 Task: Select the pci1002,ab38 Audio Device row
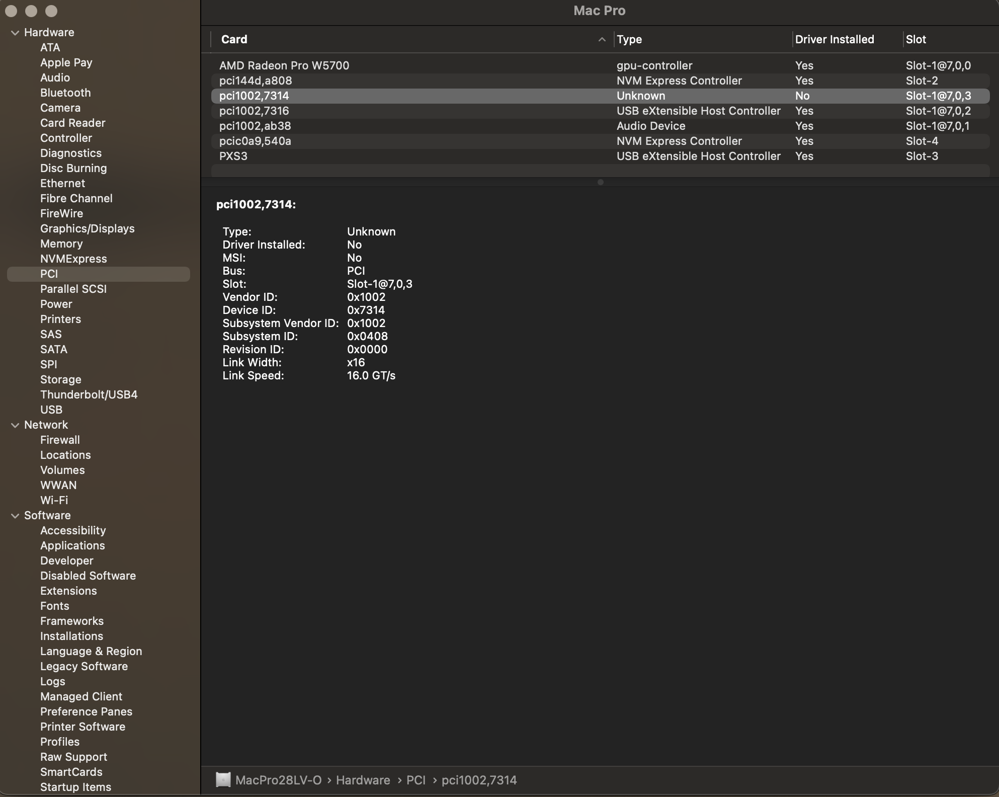(x=255, y=126)
